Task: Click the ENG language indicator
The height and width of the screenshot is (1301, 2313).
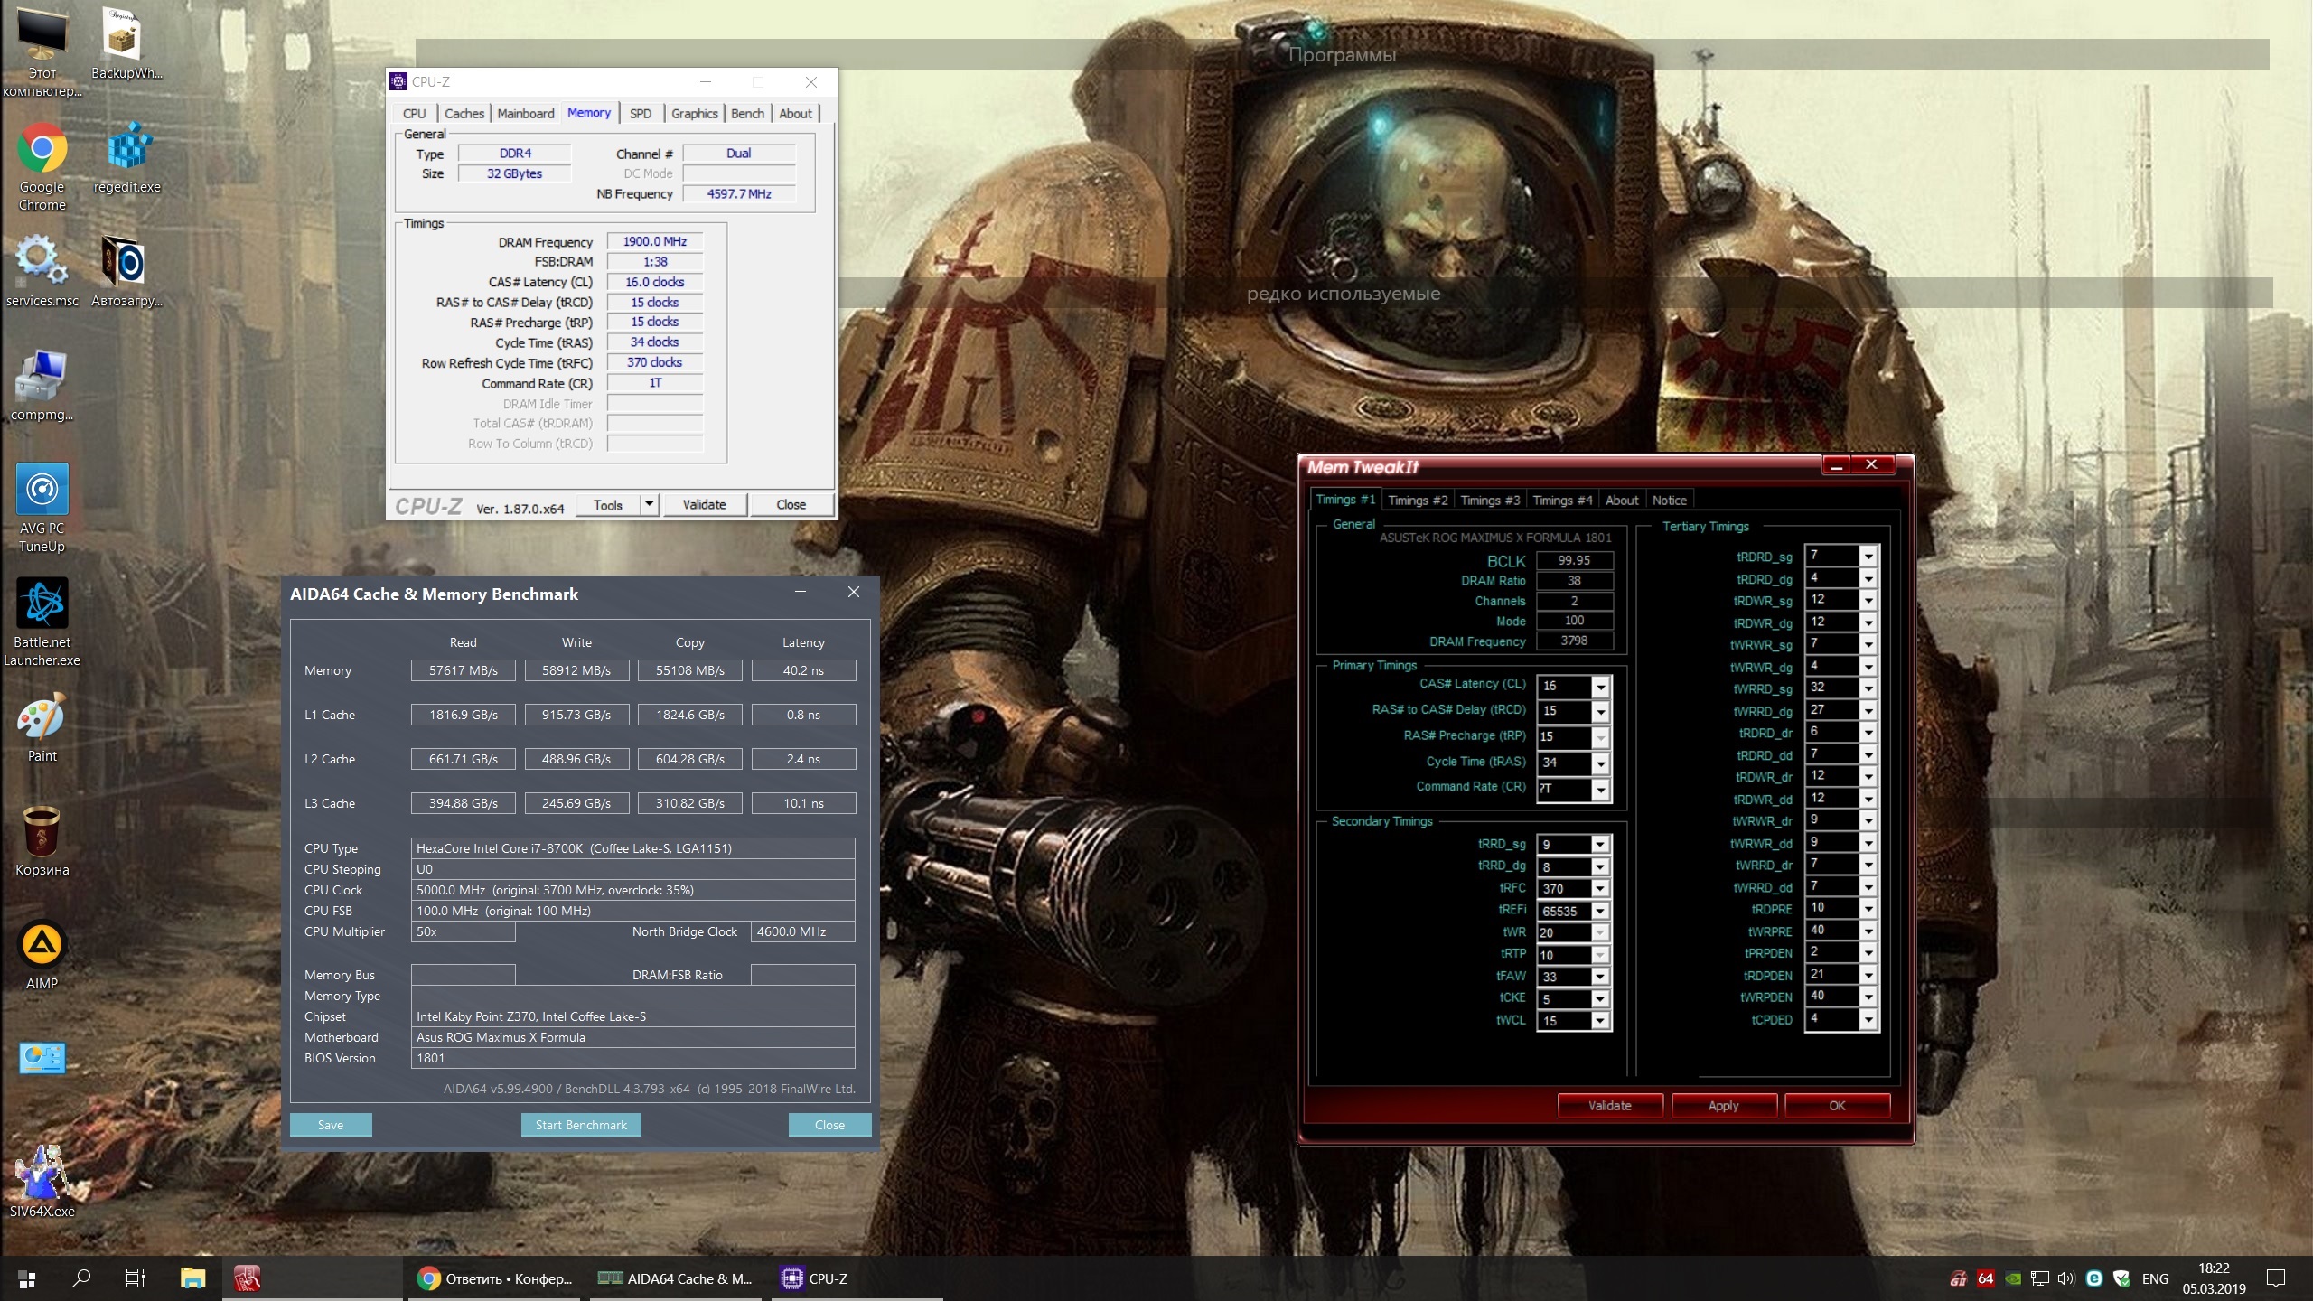Action: coord(2154,1278)
